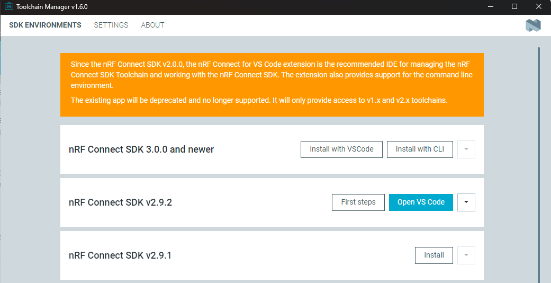This screenshot has width=551, height=283.
Task: Click Install with CLI button
Action: tap(420, 149)
